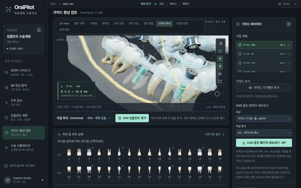Switch to the 하악 교합 view tab
The image size is (301, 188).
click(x=134, y=24)
